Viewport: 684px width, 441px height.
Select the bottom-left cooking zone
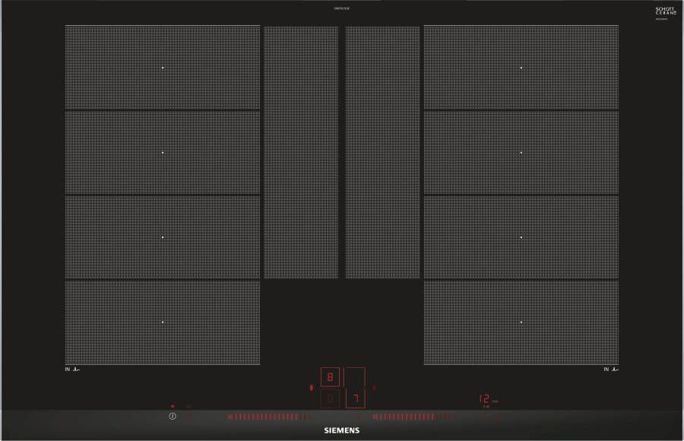tap(163, 322)
